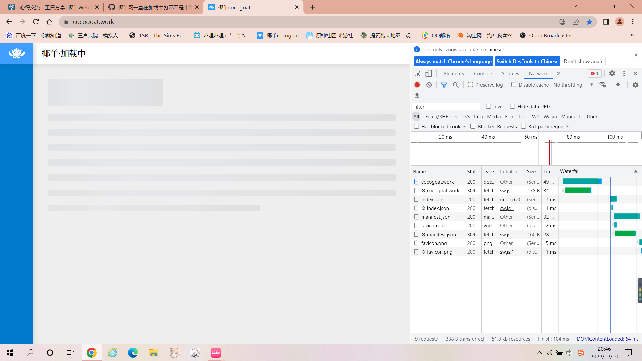Check the Hide data URLs option

tap(513, 106)
